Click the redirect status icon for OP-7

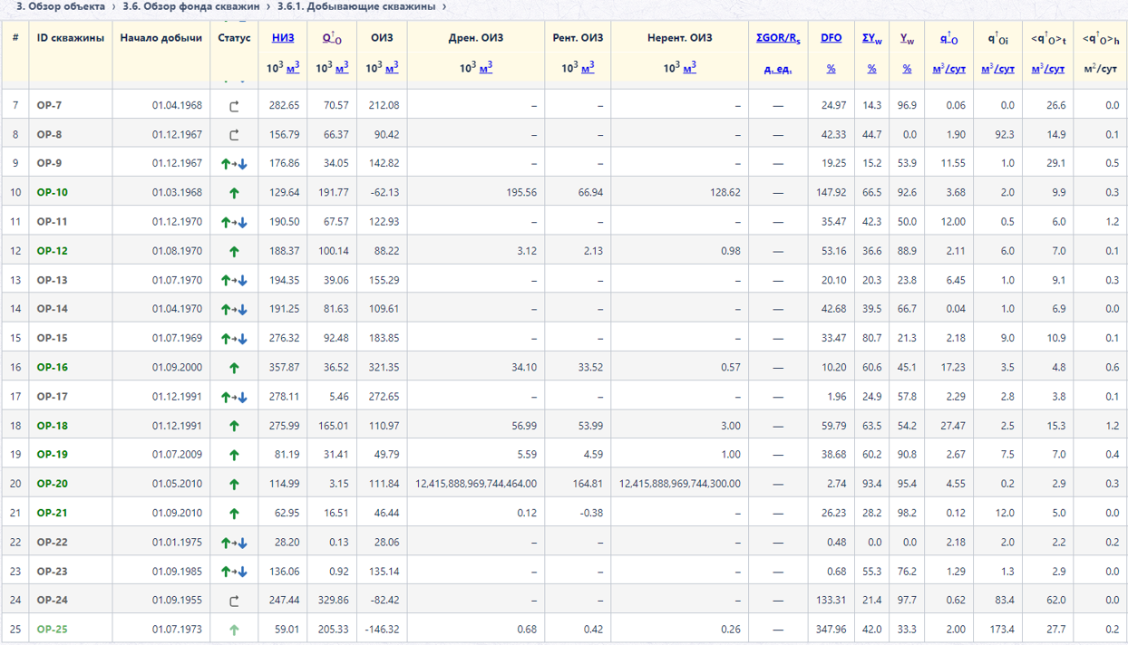pos(234,106)
